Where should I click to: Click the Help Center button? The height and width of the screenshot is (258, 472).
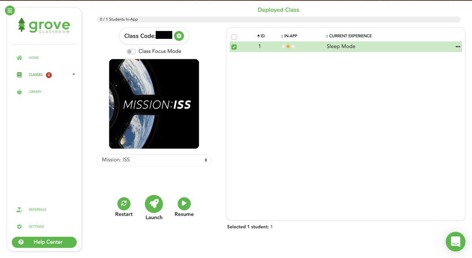(44, 242)
